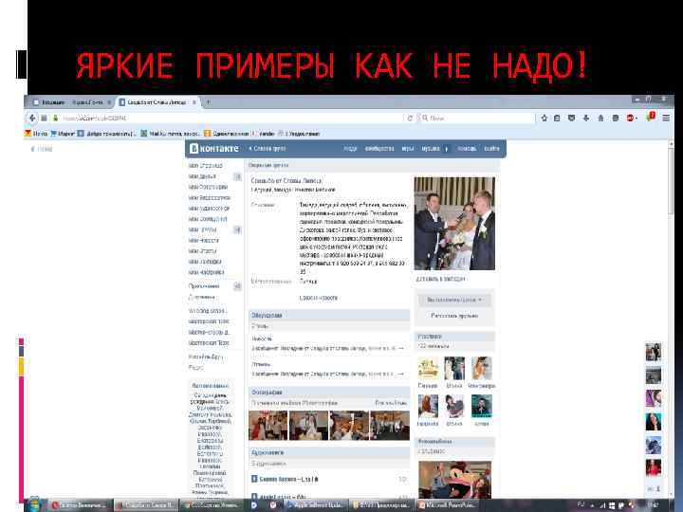The image size is (683, 512).
Task: Open Мои Друзья in left sidebar
Action: [202, 176]
